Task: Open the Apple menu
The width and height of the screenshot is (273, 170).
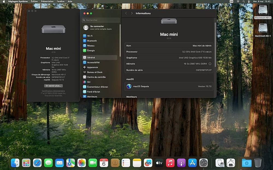Action: 4,1
